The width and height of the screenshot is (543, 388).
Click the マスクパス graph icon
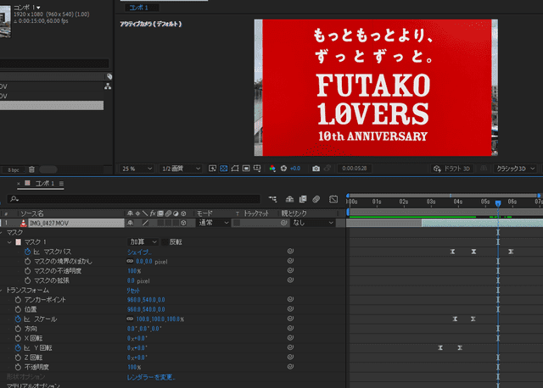pyautogui.click(x=36, y=252)
